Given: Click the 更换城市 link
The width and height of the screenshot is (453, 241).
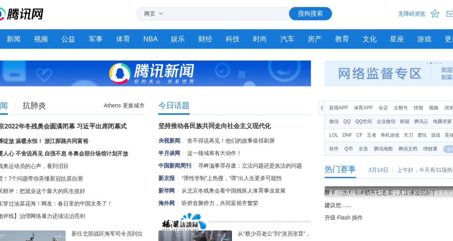Looking at the screenshot, I should [133, 106].
